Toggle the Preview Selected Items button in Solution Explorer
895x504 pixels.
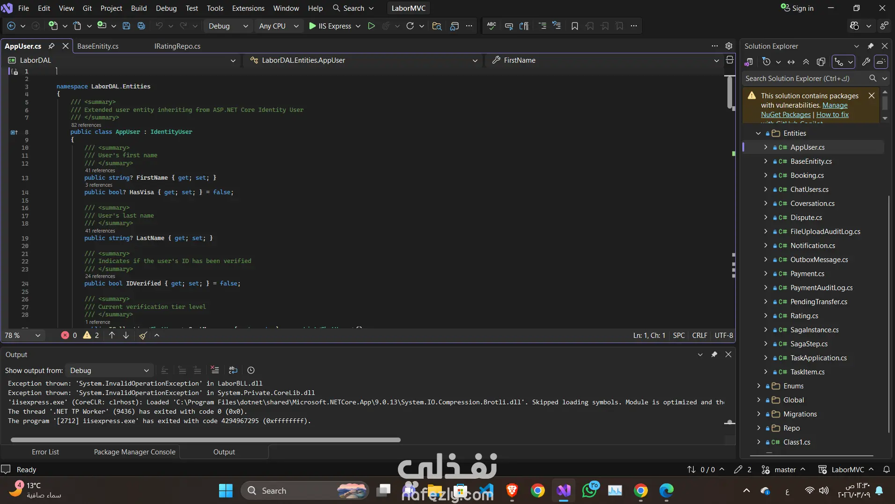tap(881, 62)
